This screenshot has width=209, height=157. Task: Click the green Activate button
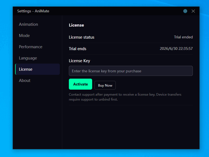pyautogui.click(x=81, y=84)
